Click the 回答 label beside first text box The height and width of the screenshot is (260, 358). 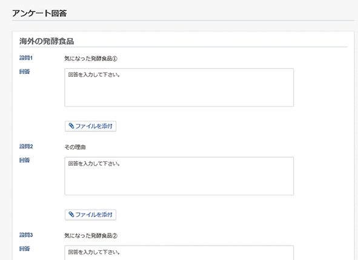[x=25, y=72]
